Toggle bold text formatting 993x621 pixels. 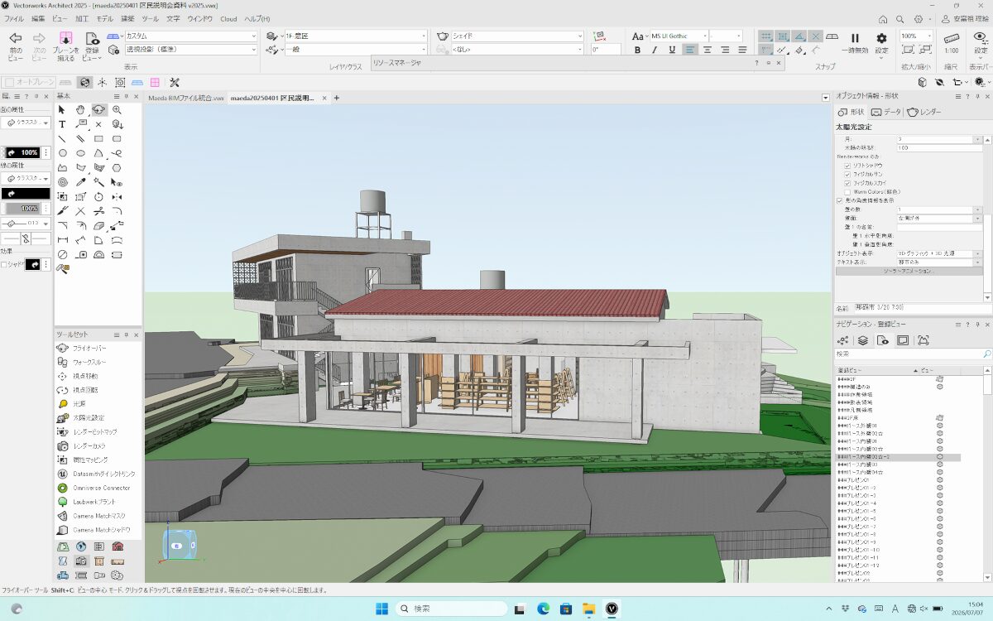coord(637,50)
